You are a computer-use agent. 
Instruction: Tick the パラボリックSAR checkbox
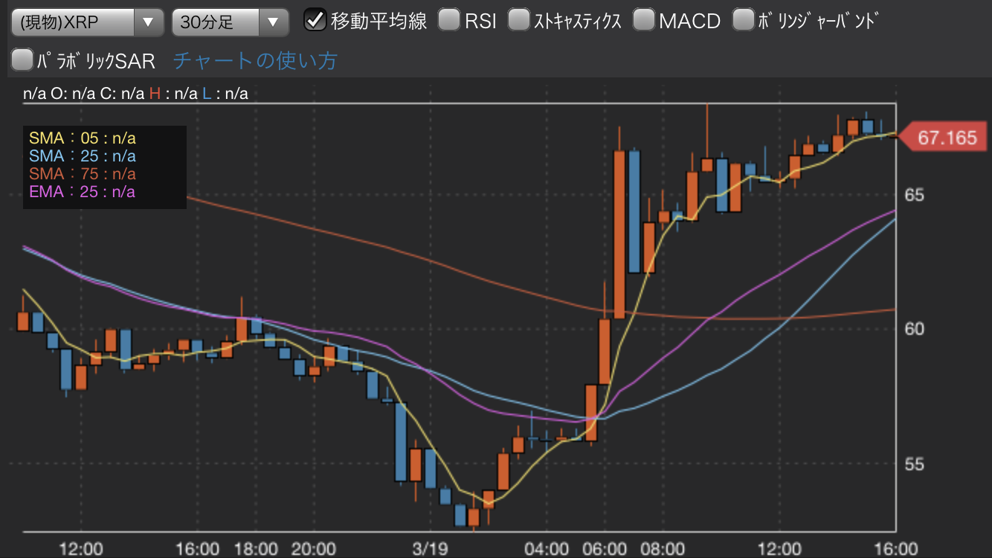click(23, 60)
